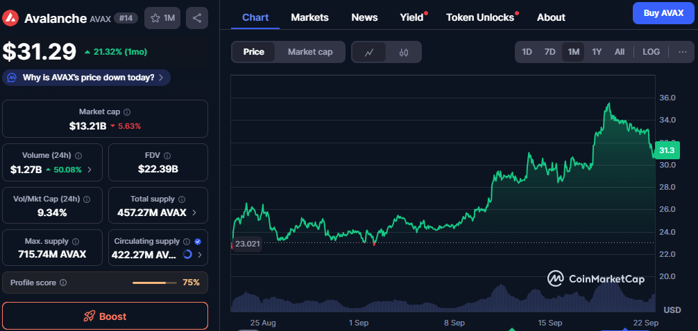Switch to line chart view icon
This screenshot has height=331, width=698.
point(368,53)
